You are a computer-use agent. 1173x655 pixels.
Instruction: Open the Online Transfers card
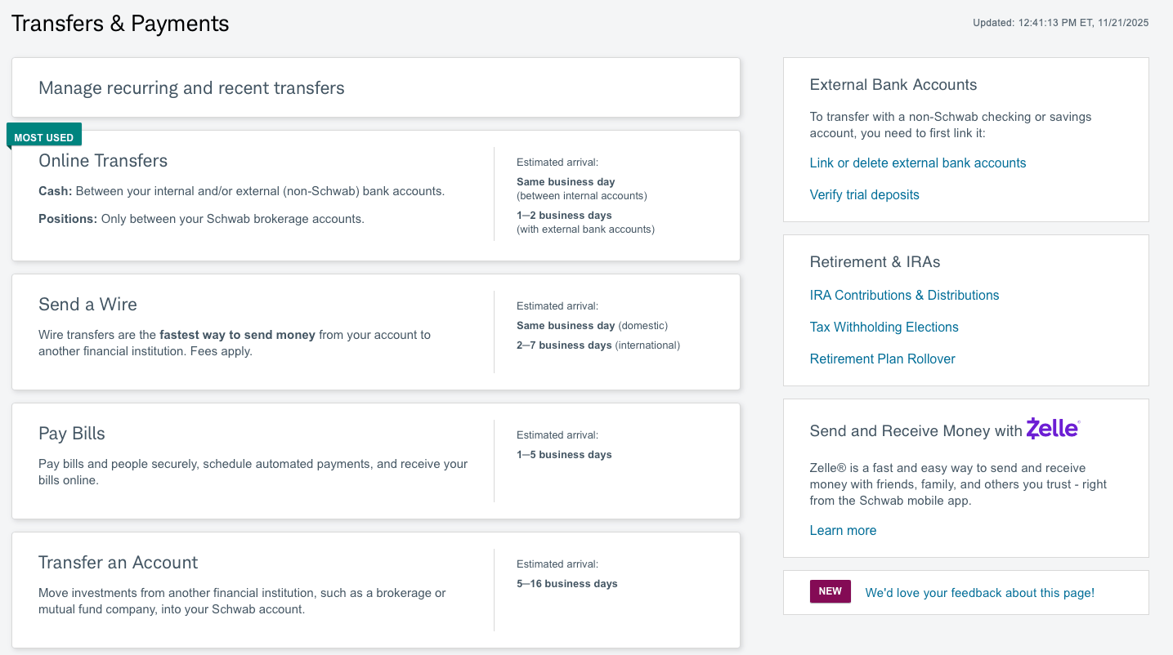click(103, 161)
